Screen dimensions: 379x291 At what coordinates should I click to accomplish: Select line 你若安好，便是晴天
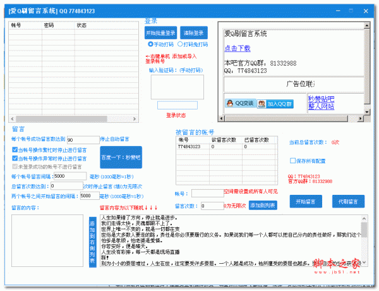coord(124,246)
